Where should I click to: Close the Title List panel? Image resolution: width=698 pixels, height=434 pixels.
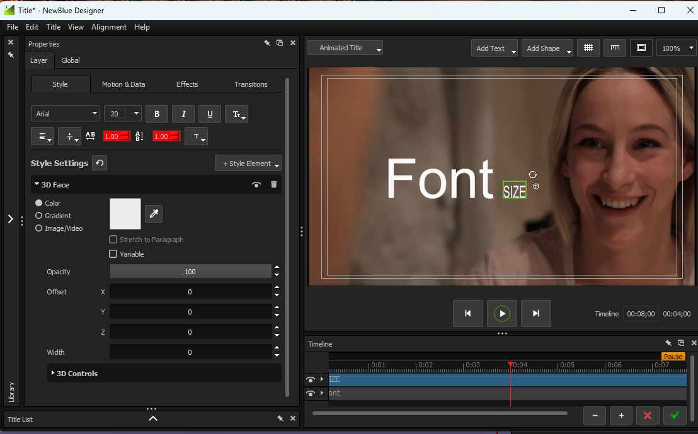292,418
